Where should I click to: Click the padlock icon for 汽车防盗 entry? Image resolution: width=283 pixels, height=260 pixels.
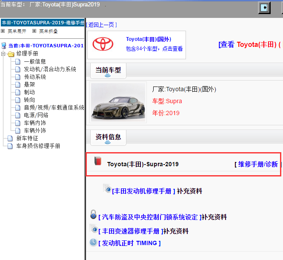tap(93, 214)
